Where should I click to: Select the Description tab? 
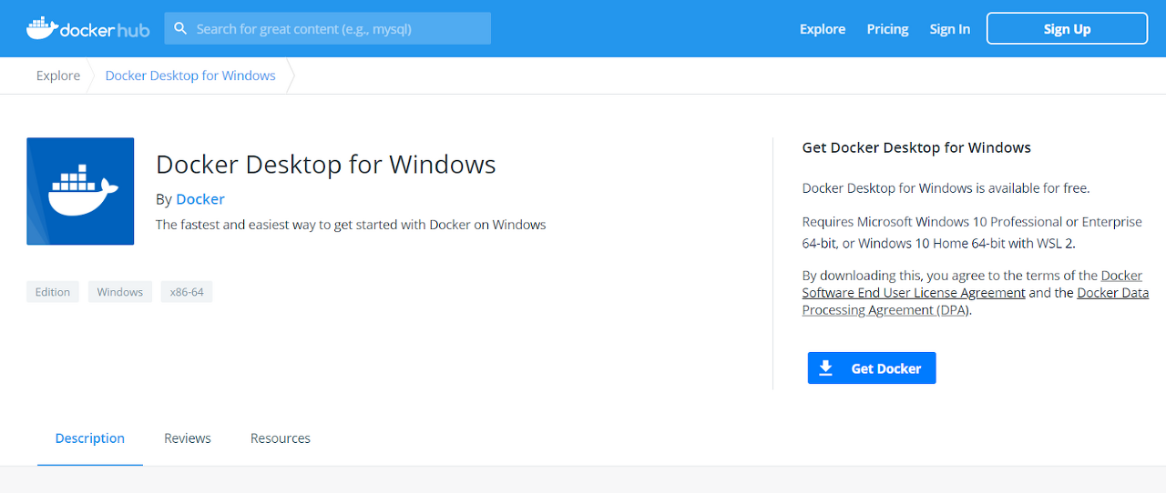90,438
